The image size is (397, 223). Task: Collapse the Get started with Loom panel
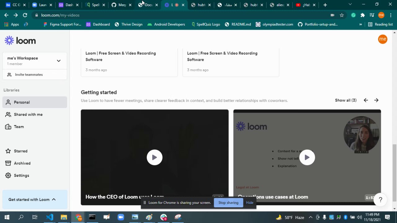35,199
